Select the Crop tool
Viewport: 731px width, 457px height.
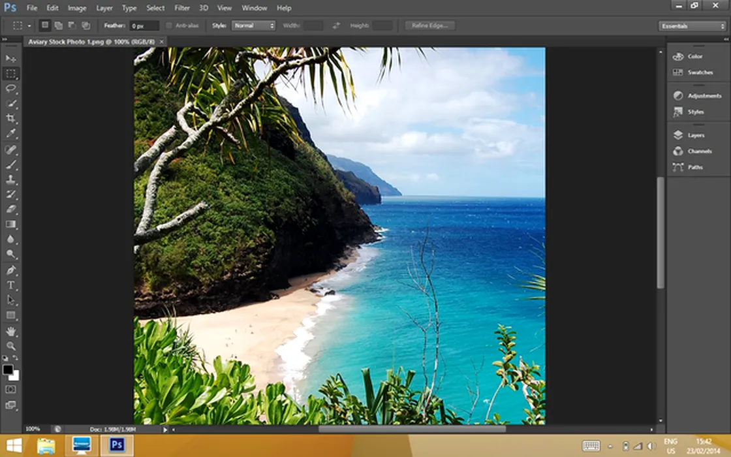[x=11, y=118]
